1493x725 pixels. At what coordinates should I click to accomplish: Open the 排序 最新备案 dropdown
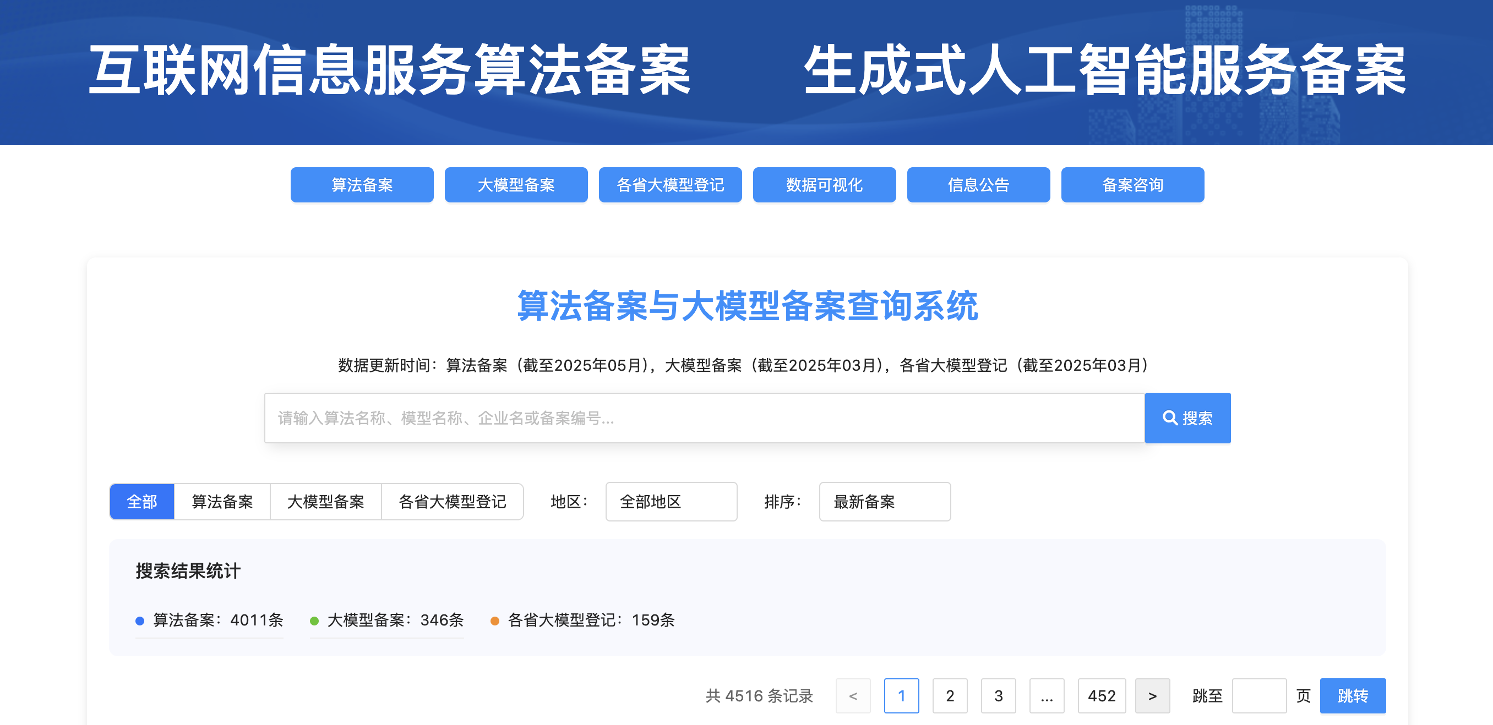pyautogui.click(x=884, y=502)
